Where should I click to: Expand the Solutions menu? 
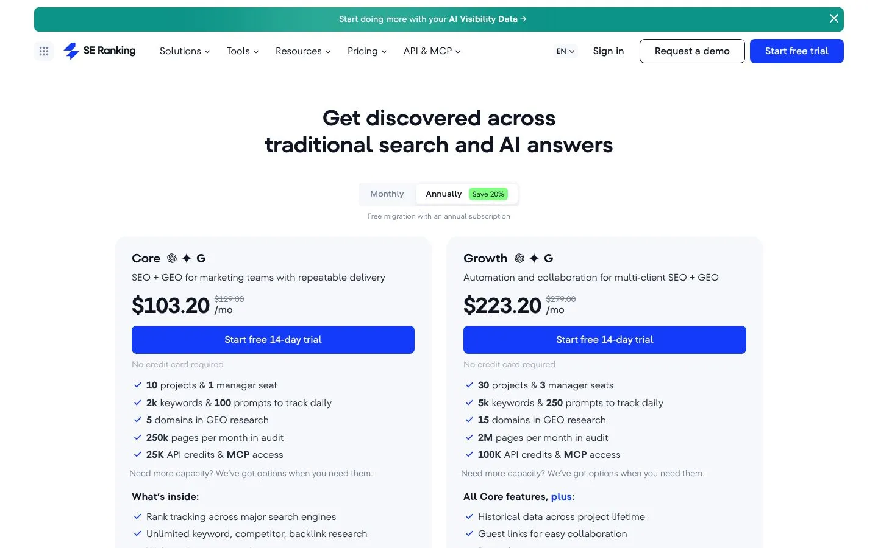coord(185,51)
